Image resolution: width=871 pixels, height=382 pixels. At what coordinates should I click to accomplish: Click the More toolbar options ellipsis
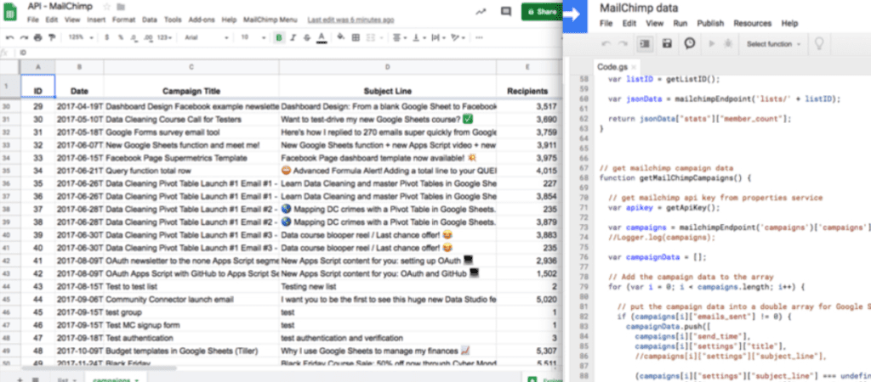point(479,37)
